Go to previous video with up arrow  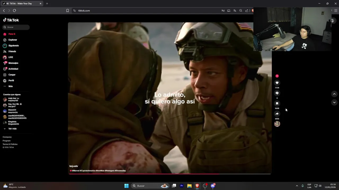point(334,94)
